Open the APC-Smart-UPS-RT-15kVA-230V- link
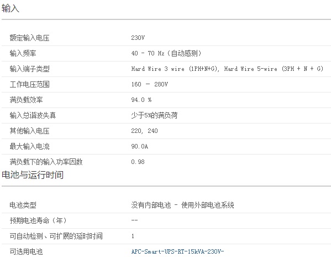The height and width of the screenshot is (257, 331). pos(177,251)
